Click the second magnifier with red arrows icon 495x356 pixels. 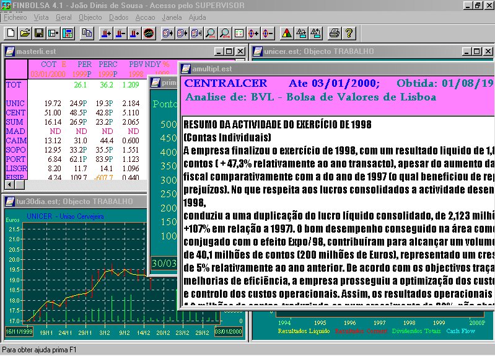(225, 33)
